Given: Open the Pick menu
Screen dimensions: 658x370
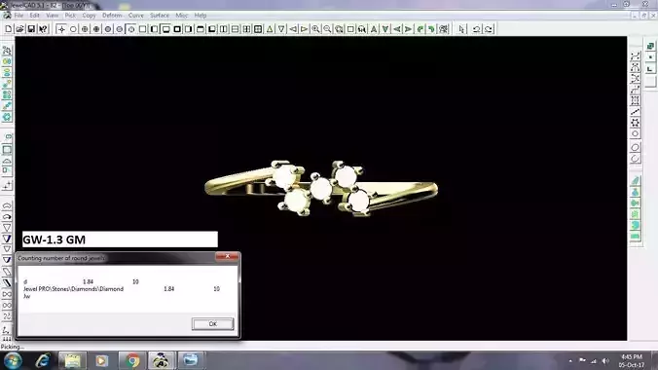Looking at the screenshot, I should pyautogui.click(x=70, y=16).
